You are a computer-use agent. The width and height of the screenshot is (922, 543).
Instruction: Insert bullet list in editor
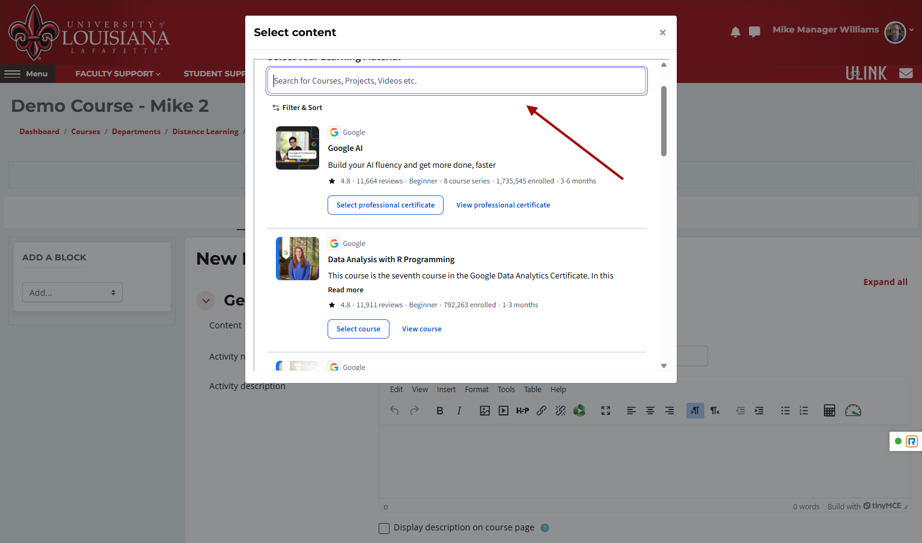[785, 411]
